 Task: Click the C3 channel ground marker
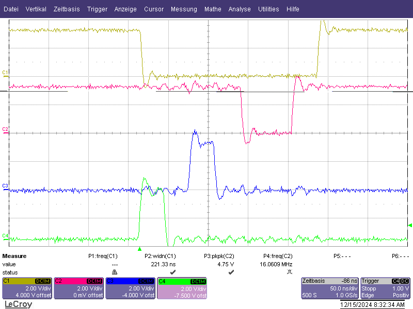[x=5, y=187]
